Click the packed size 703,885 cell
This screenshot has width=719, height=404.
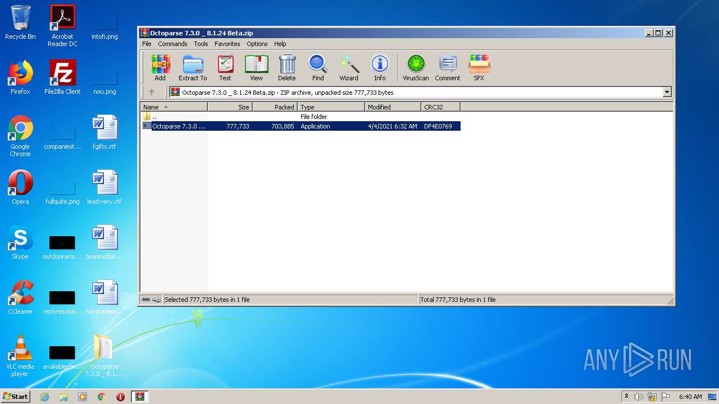283,126
